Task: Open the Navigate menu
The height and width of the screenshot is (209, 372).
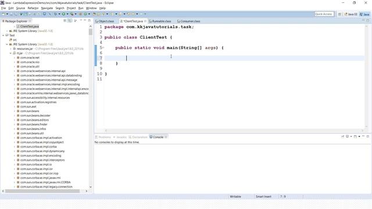Action: tap(47, 8)
